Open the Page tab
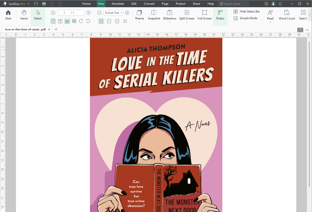312x212 pixels. click(x=165, y=4)
